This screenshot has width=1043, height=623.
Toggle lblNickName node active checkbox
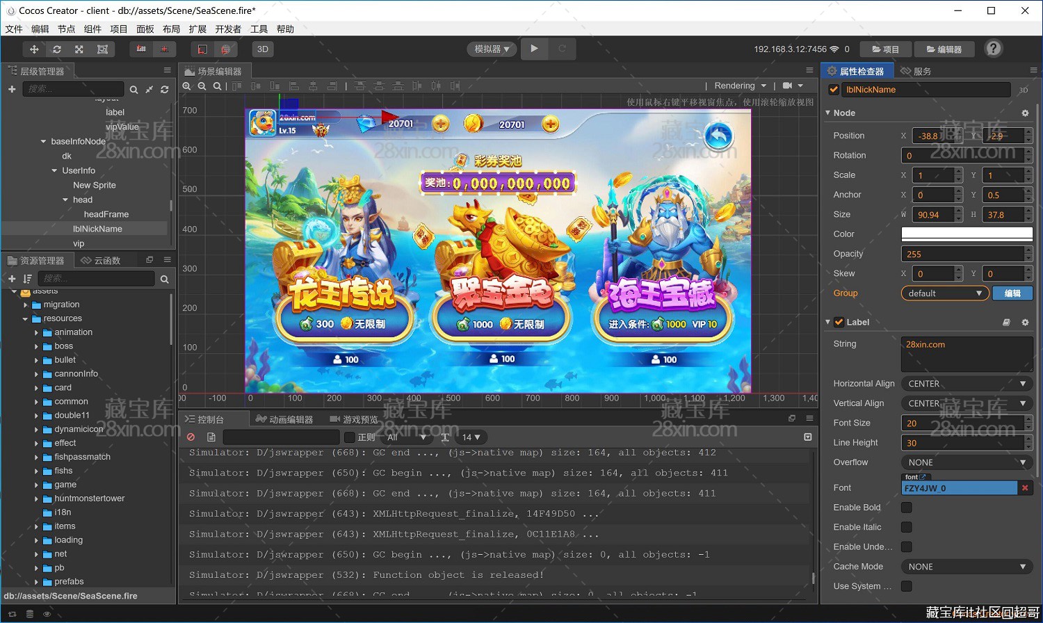click(834, 90)
